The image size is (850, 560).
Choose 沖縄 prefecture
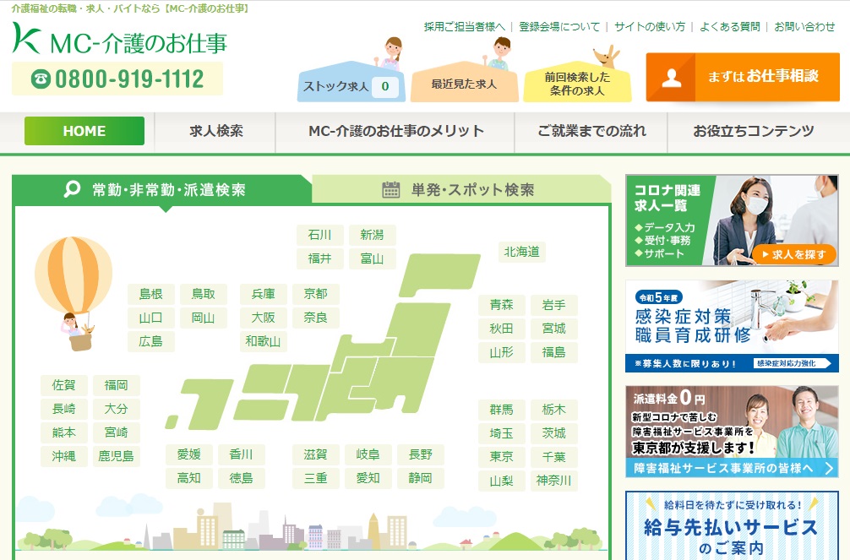pyautogui.click(x=64, y=456)
